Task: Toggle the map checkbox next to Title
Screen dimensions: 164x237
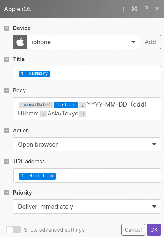Action: pos(7,59)
